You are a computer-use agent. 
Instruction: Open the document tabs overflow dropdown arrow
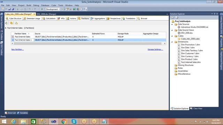click(167, 14)
